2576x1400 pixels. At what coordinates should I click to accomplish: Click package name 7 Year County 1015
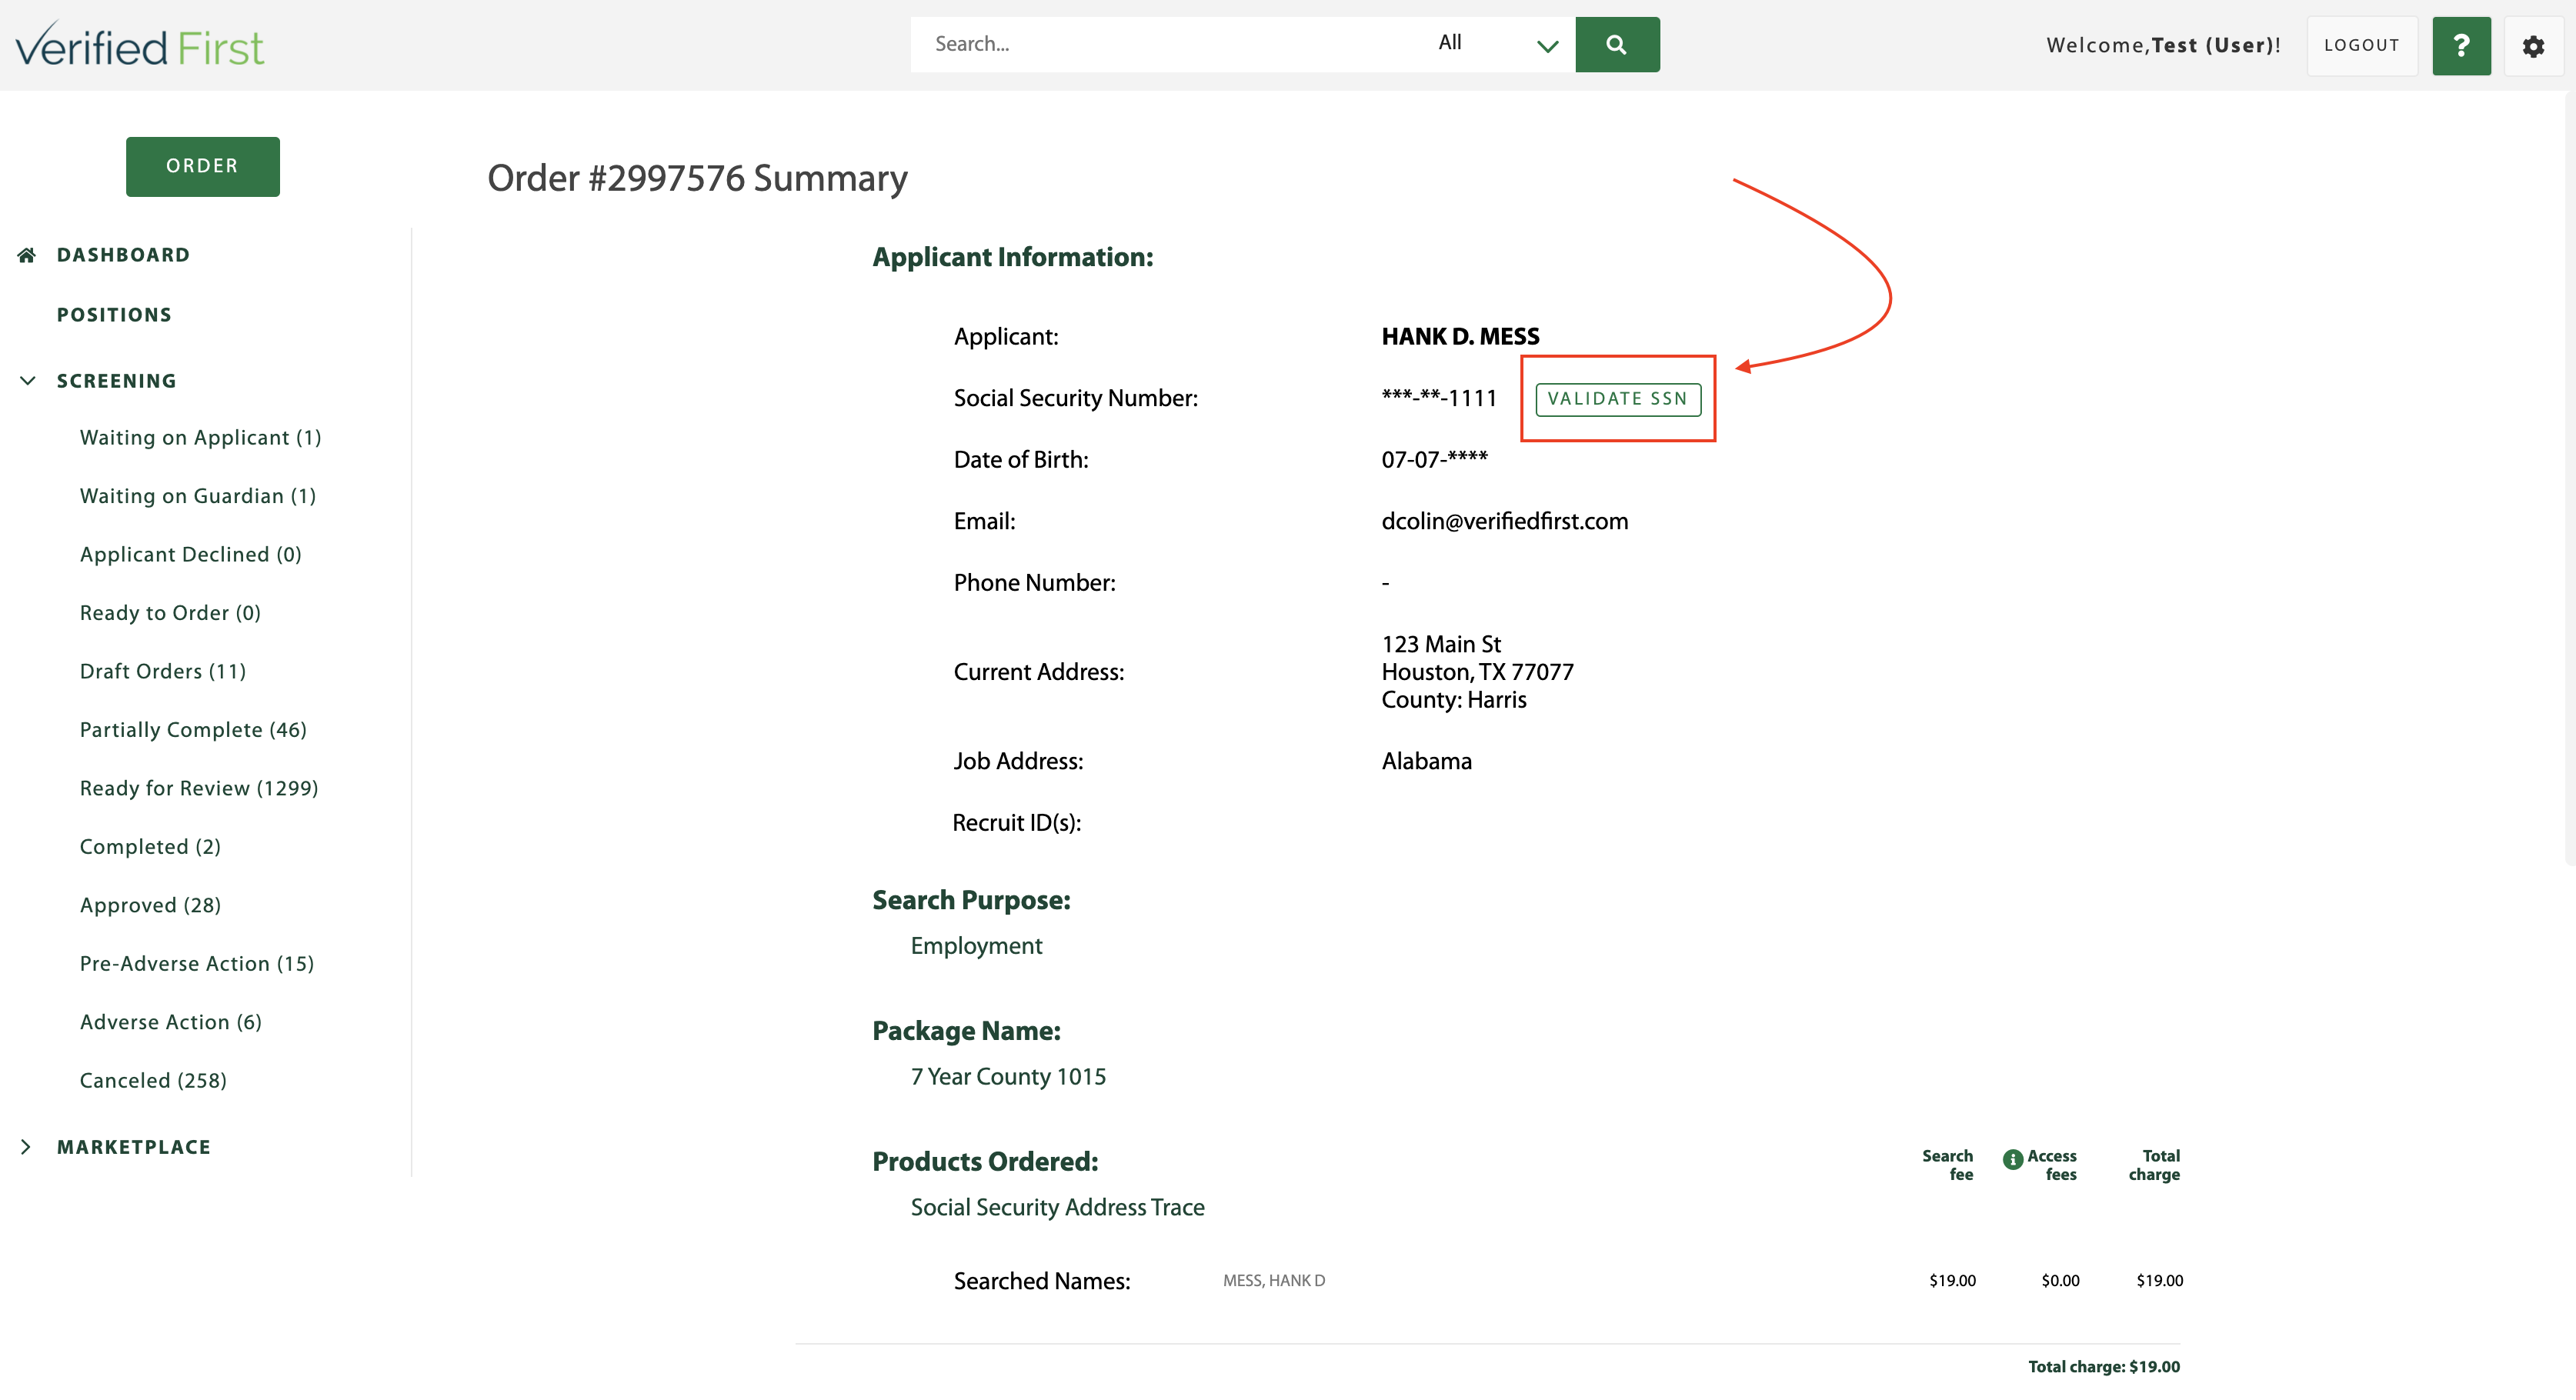(x=1008, y=1077)
